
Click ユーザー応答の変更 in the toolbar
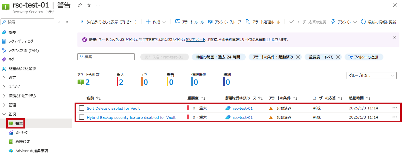tap(308, 22)
